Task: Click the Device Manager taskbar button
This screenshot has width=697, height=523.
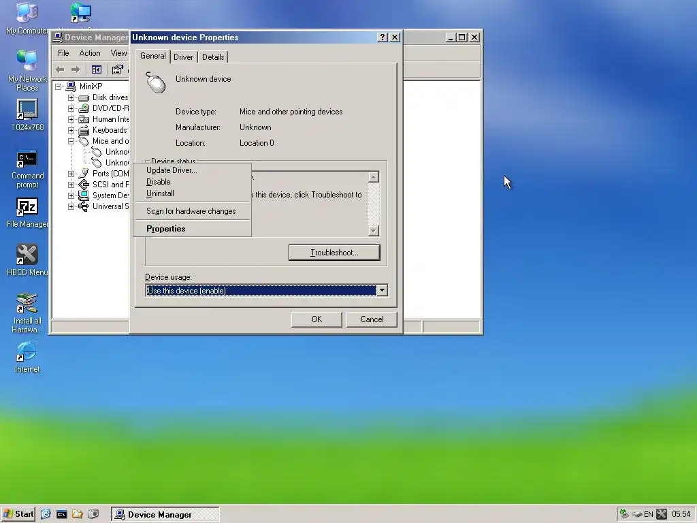Action: pos(165,515)
